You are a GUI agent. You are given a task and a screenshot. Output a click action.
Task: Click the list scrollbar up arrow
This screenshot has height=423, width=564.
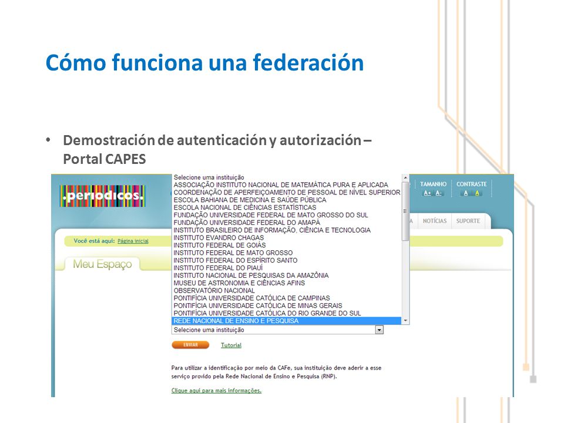point(405,177)
